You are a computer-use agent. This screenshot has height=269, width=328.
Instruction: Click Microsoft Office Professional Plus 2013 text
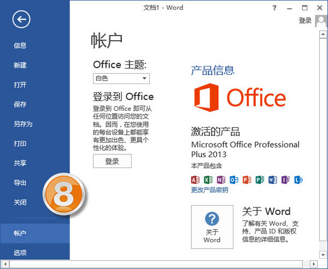(x=245, y=150)
